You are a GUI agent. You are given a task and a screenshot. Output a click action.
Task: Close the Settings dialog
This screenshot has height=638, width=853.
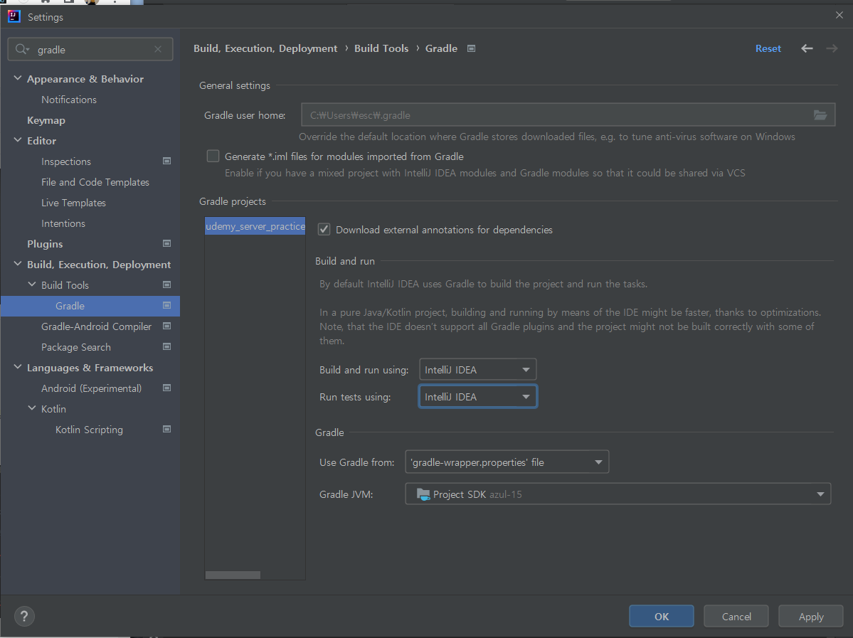(839, 15)
